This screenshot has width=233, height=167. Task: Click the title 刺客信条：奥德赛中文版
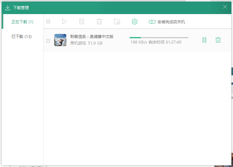pyautogui.click(x=92, y=37)
